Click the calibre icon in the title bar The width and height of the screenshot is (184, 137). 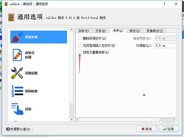coord(6,4)
